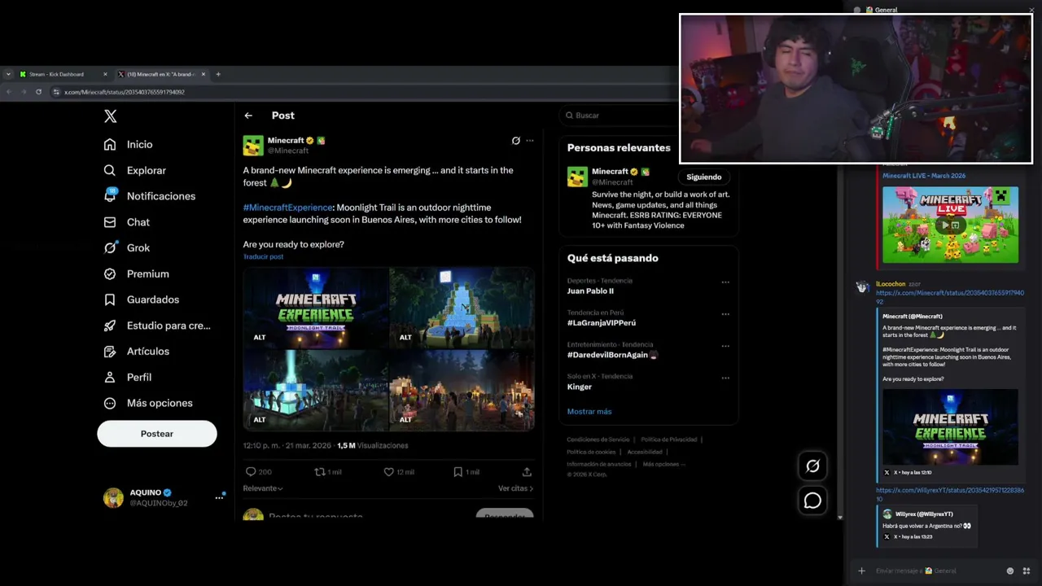Click the X logo in sidebar
The height and width of the screenshot is (586, 1042).
[x=111, y=116]
